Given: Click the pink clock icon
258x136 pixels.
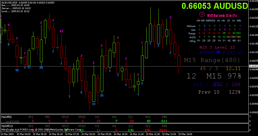Looking at the screenshot, I should tap(202, 14).
